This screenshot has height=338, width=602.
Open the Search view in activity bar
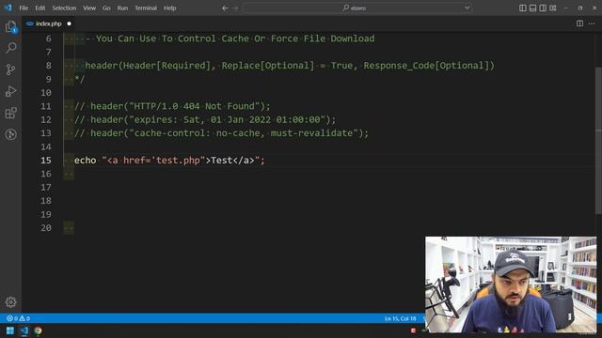[x=10, y=48]
